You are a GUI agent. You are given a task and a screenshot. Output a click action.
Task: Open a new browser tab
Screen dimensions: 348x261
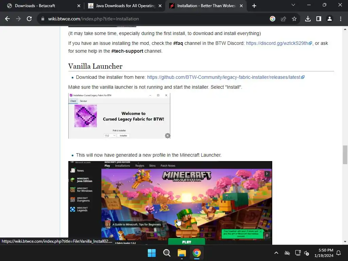[254, 6]
